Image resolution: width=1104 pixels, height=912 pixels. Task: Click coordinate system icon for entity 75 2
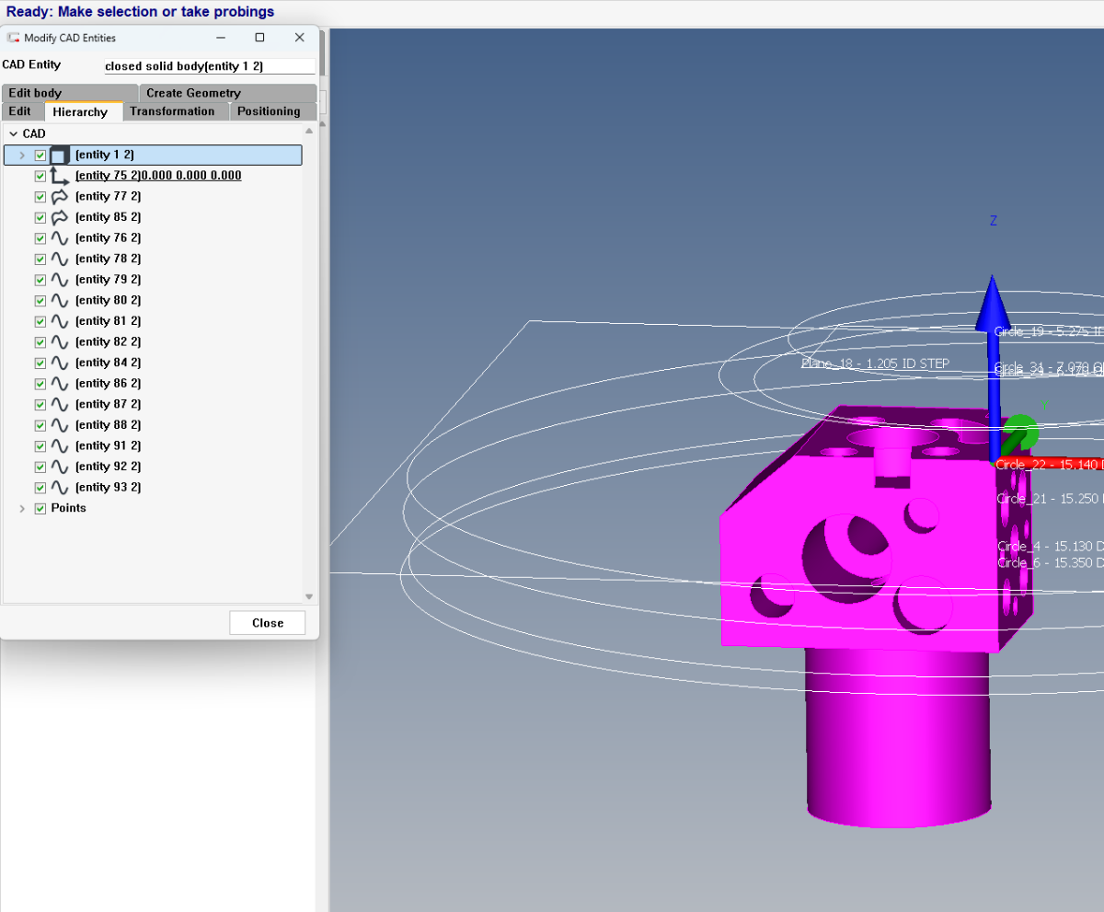(59, 177)
